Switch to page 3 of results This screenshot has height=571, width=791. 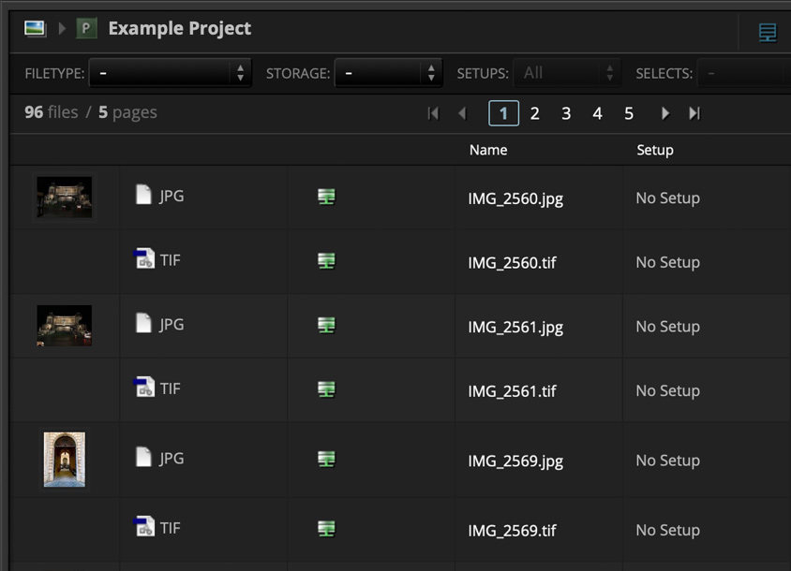point(566,112)
